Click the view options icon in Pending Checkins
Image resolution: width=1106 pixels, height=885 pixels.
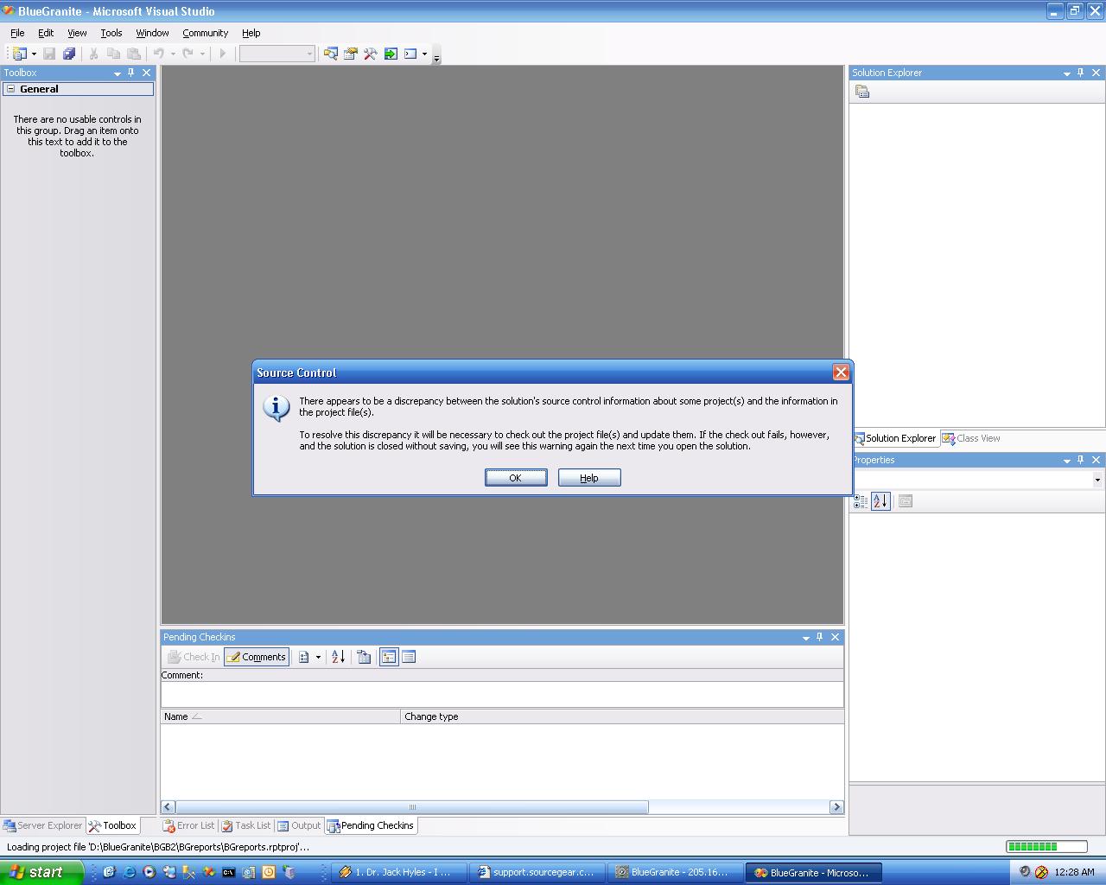tap(304, 657)
